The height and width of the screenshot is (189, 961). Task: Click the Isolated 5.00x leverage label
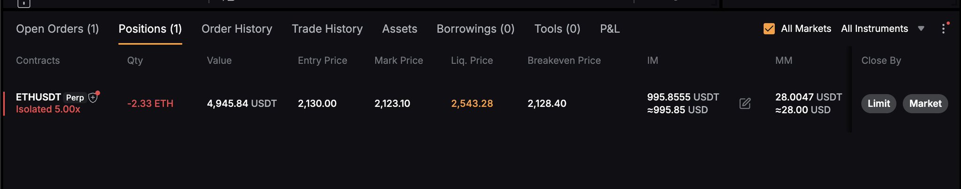(48, 109)
